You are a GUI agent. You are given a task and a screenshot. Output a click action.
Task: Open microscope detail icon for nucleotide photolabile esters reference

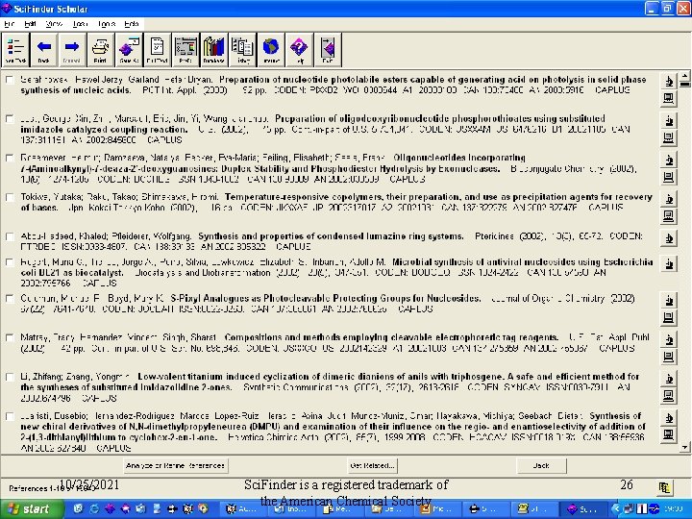tap(669, 81)
